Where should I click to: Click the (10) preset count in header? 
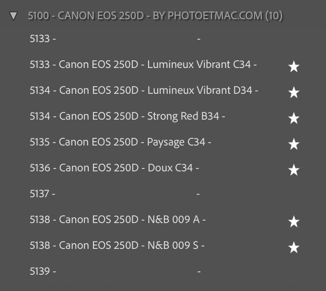tap(274, 16)
